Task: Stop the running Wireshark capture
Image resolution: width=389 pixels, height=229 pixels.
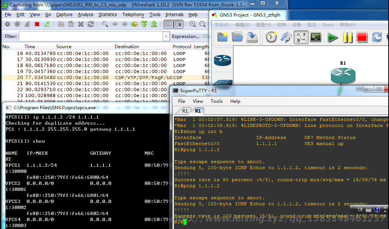Action: tap(37, 24)
